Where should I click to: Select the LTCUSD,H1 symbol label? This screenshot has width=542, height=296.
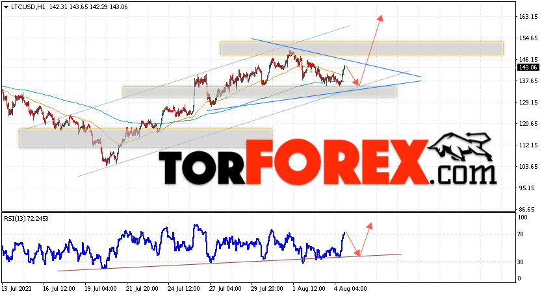pos(29,7)
